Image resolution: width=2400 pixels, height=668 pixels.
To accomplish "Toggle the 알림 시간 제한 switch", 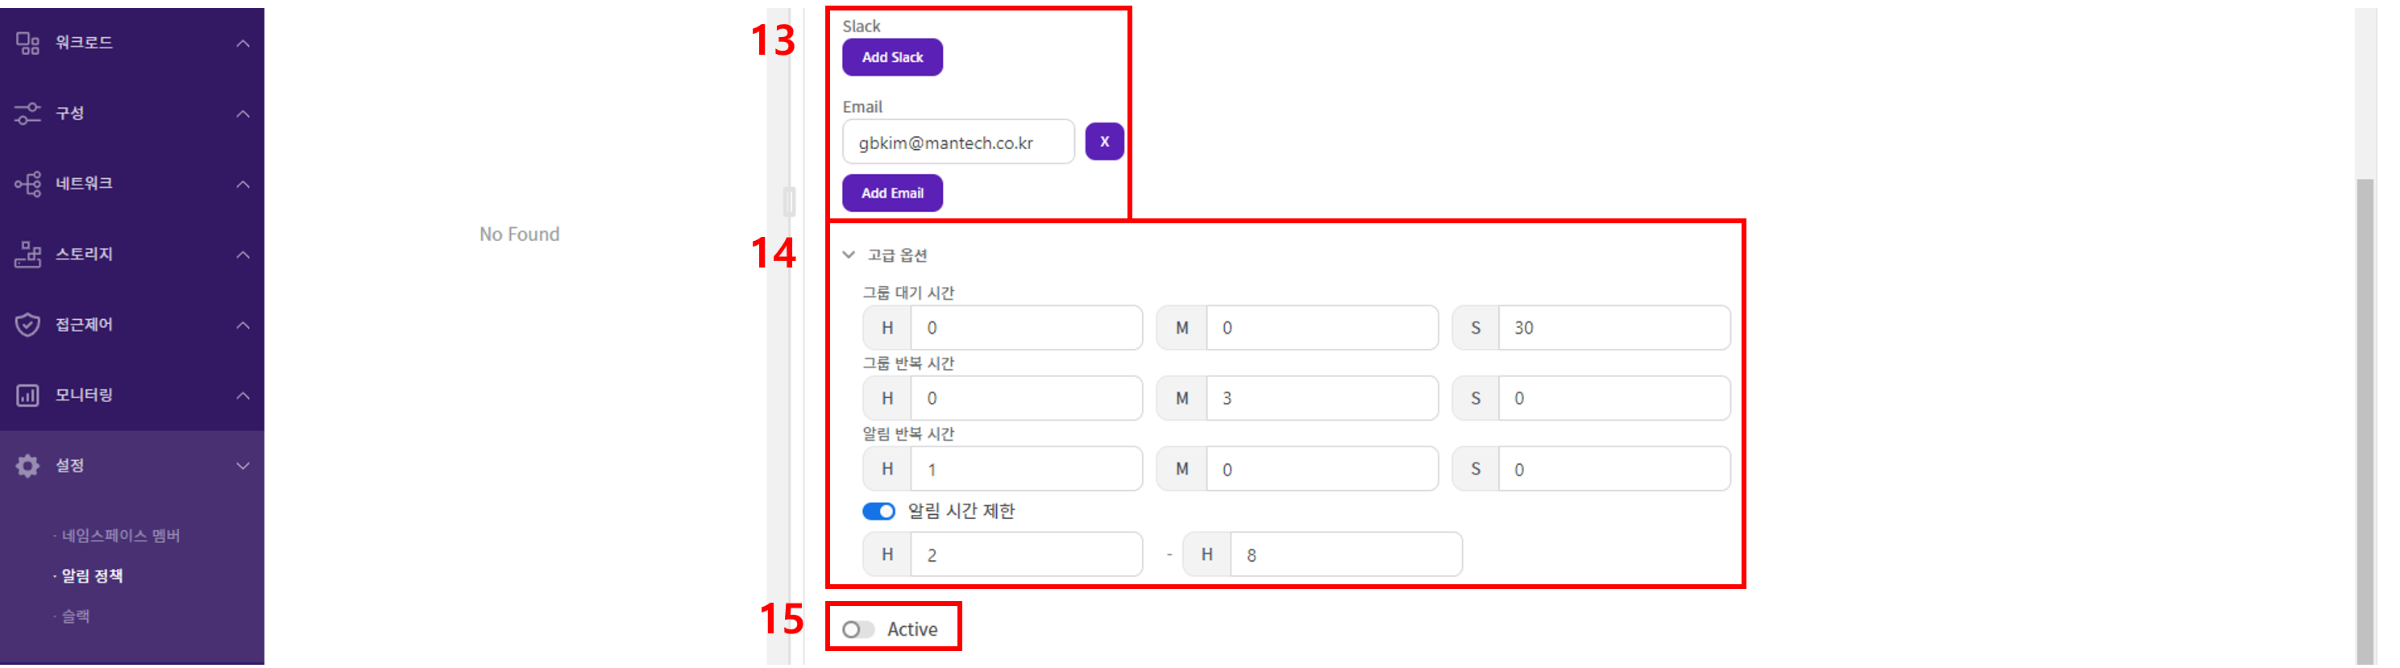I will (x=878, y=512).
